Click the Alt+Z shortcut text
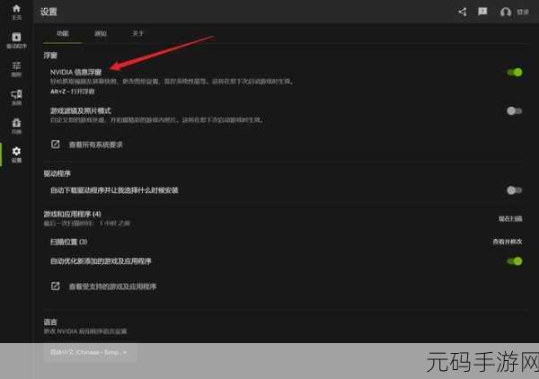Image resolution: width=539 pixels, height=379 pixels. tap(72, 92)
